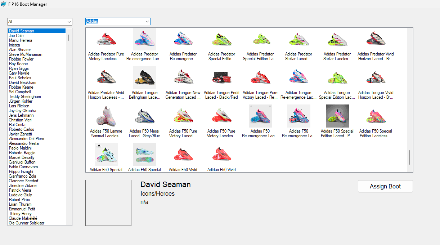Choose Filippo Inzaghi in the list
The height and width of the screenshot is (245, 440).
pos(37,171)
